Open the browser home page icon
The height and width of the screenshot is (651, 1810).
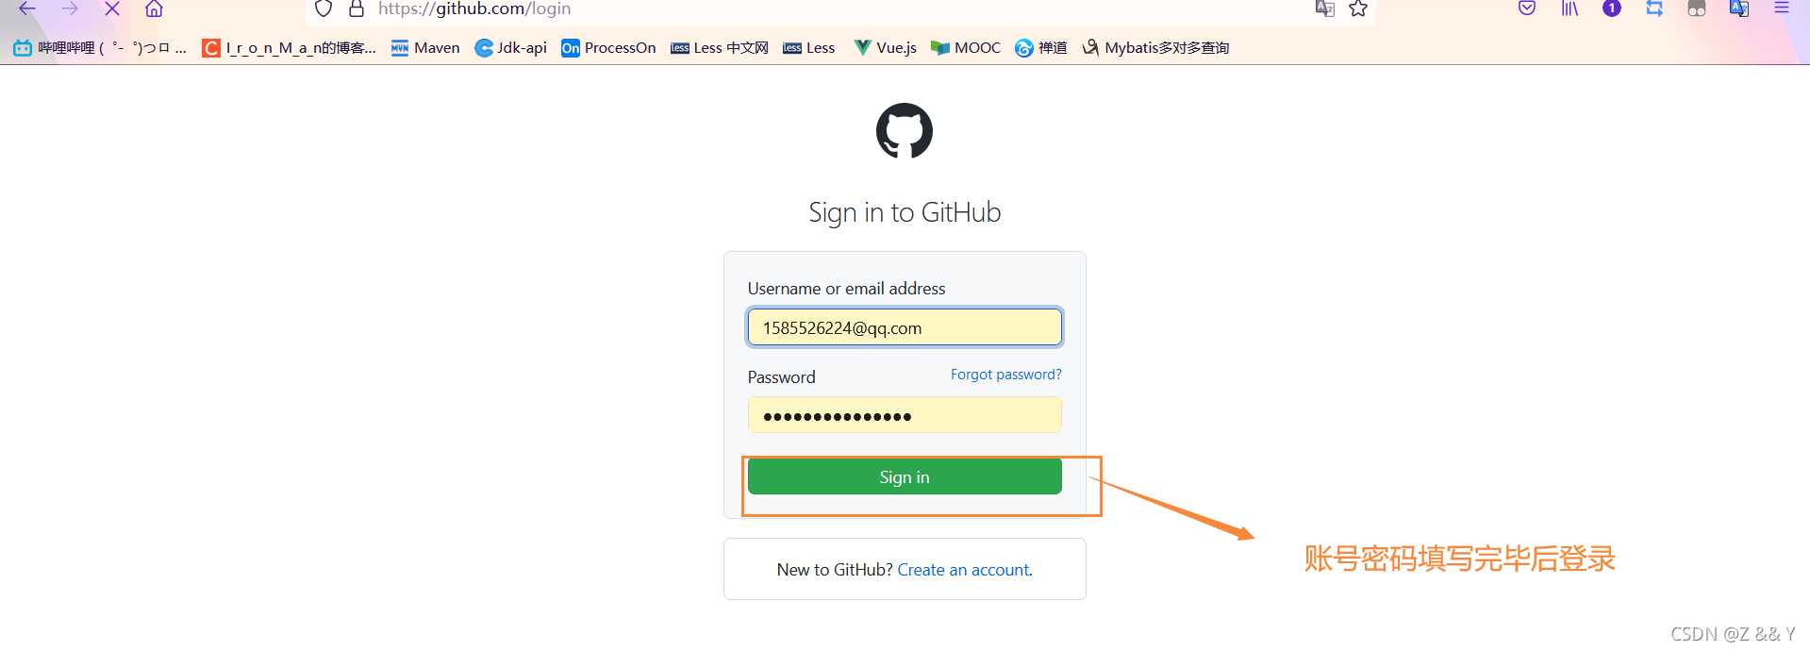154,8
